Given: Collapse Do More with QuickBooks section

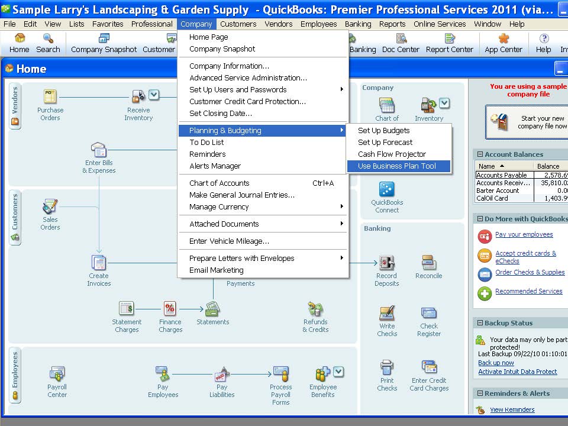Looking at the screenshot, I should tap(480, 219).
